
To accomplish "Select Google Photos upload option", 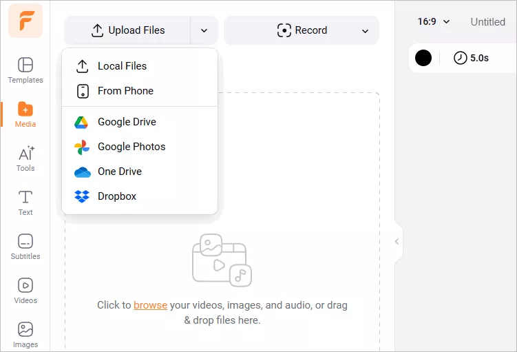I will (140, 147).
